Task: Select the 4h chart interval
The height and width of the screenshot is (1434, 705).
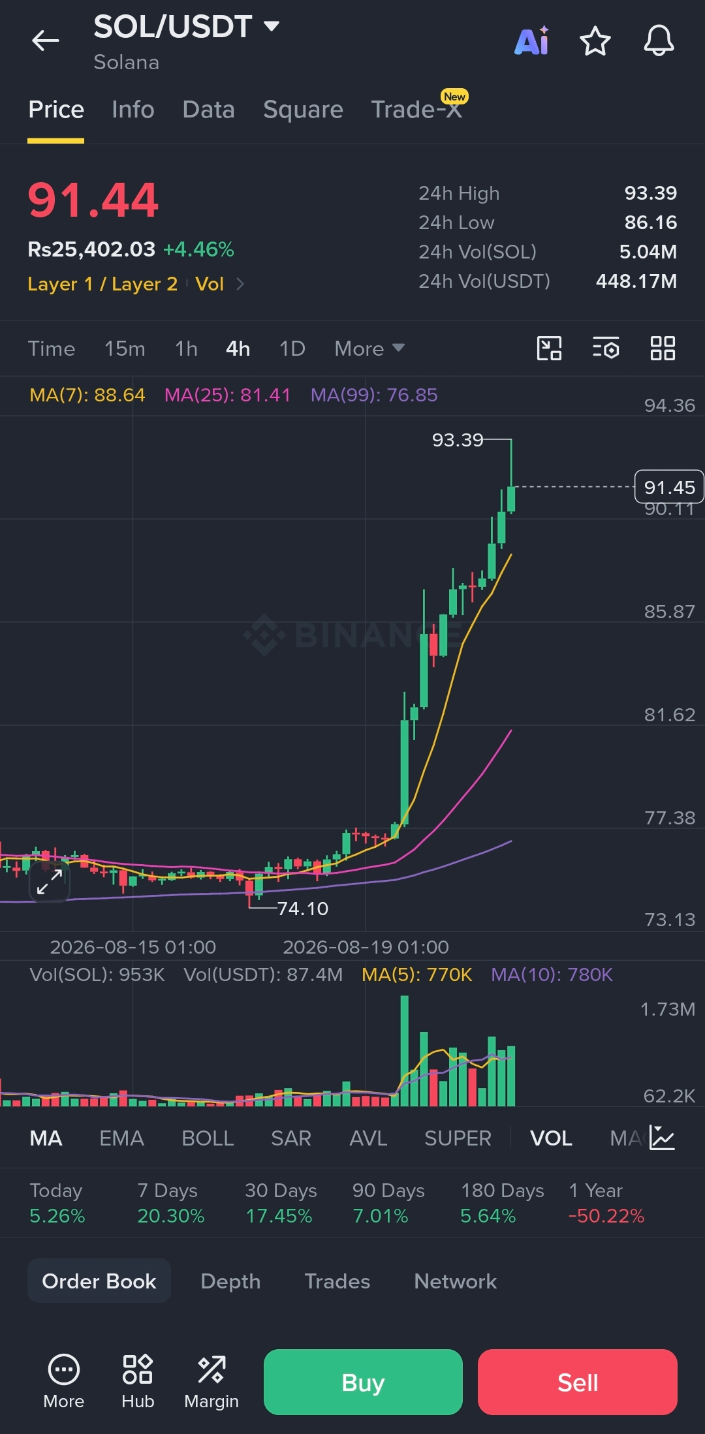Action: tap(238, 349)
